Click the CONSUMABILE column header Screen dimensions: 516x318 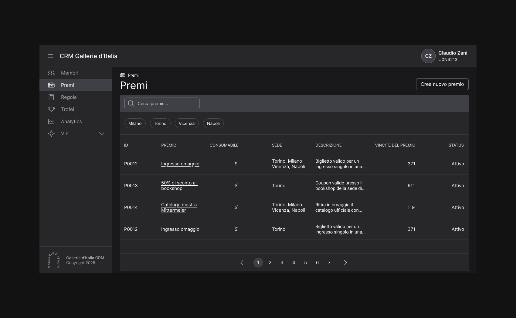(x=224, y=145)
